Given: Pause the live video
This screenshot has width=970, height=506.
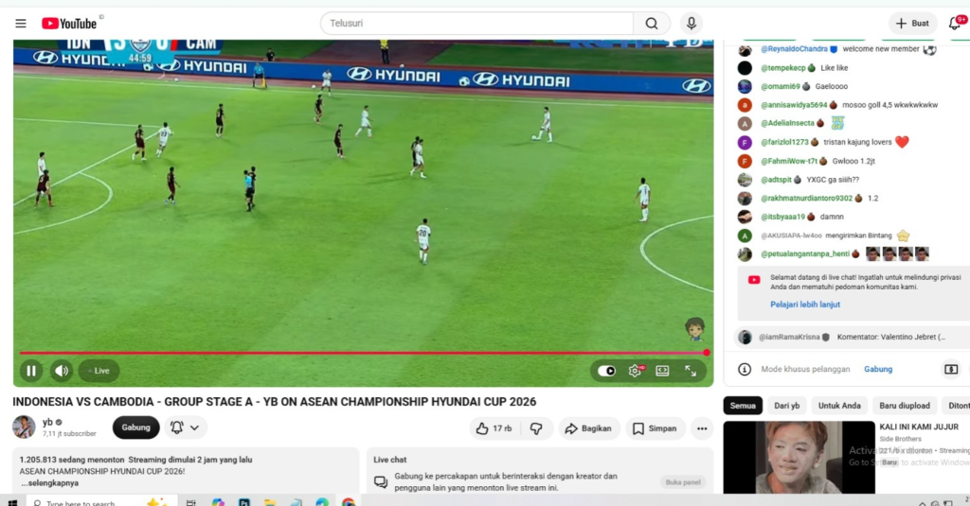Looking at the screenshot, I should tap(31, 371).
